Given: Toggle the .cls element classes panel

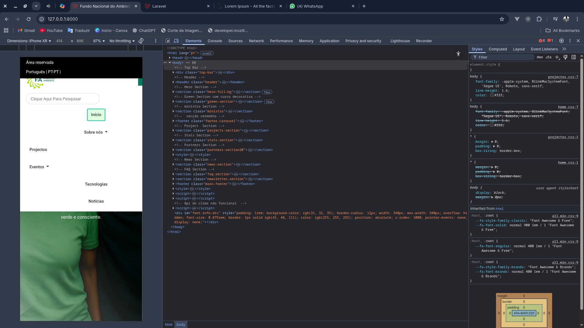Looking at the screenshot, I should (548, 57).
